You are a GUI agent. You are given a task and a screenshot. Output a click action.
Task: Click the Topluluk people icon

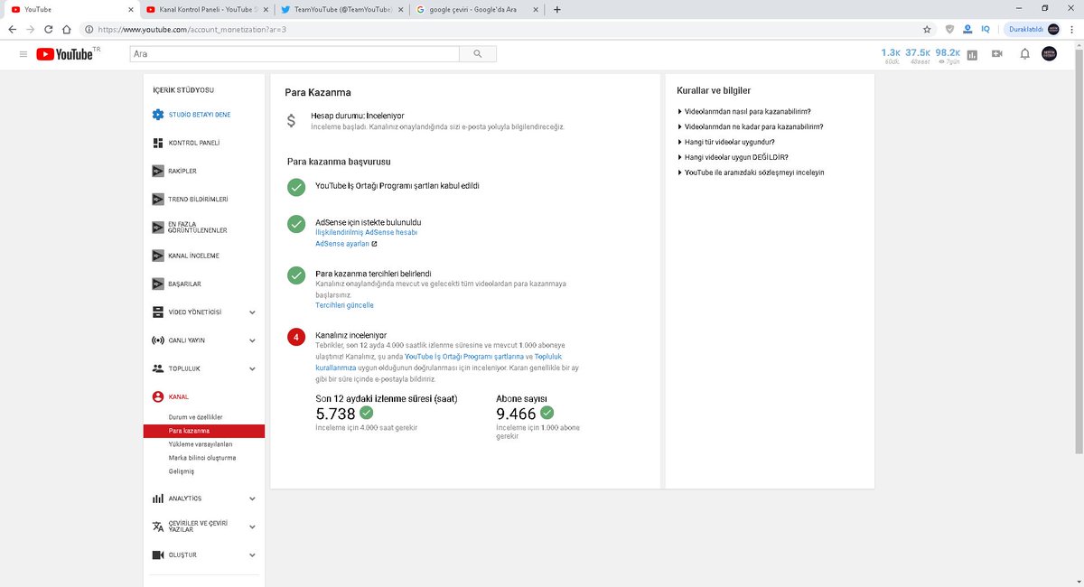(x=158, y=368)
